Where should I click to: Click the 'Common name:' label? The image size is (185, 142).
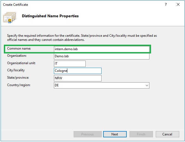(x=19, y=49)
